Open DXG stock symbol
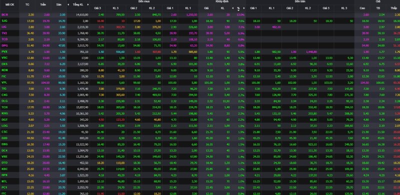The width and height of the screenshot is (400, 195). tap(4, 144)
